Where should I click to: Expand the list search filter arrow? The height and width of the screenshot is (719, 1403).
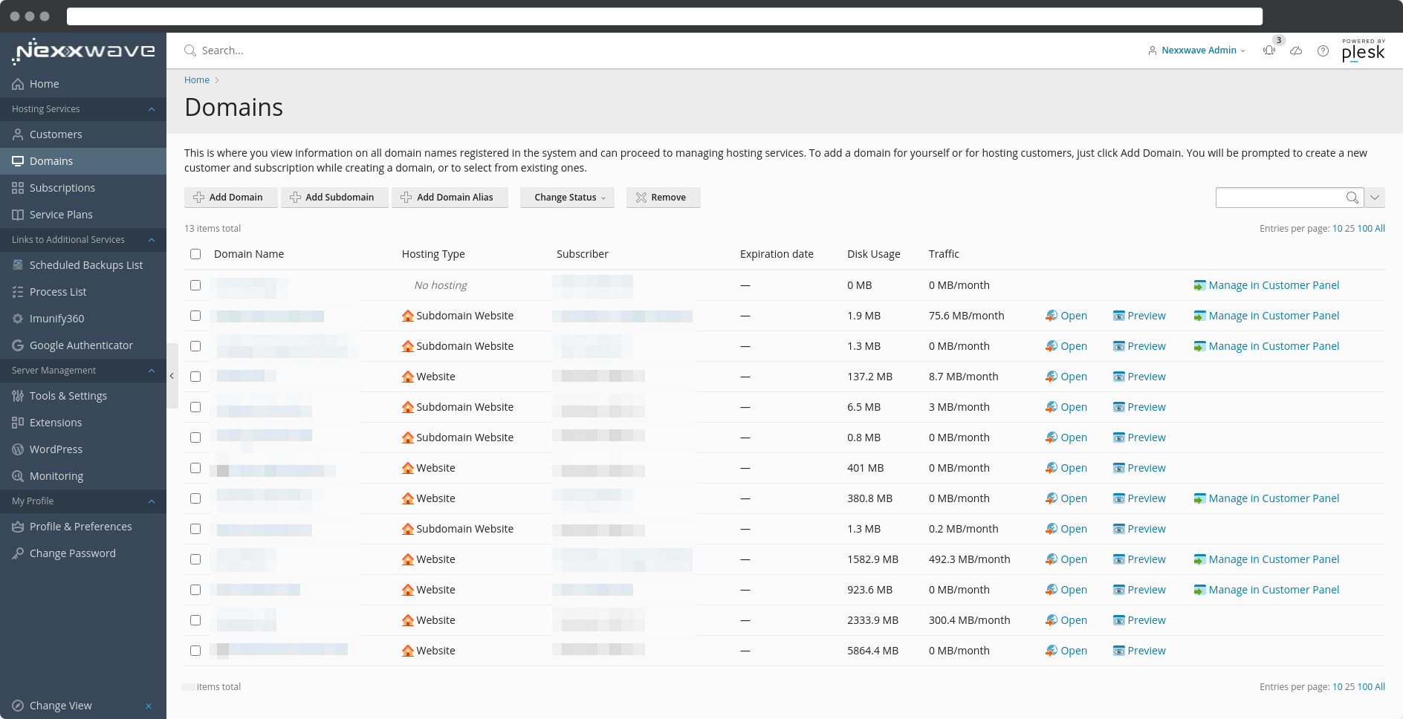click(1375, 198)
